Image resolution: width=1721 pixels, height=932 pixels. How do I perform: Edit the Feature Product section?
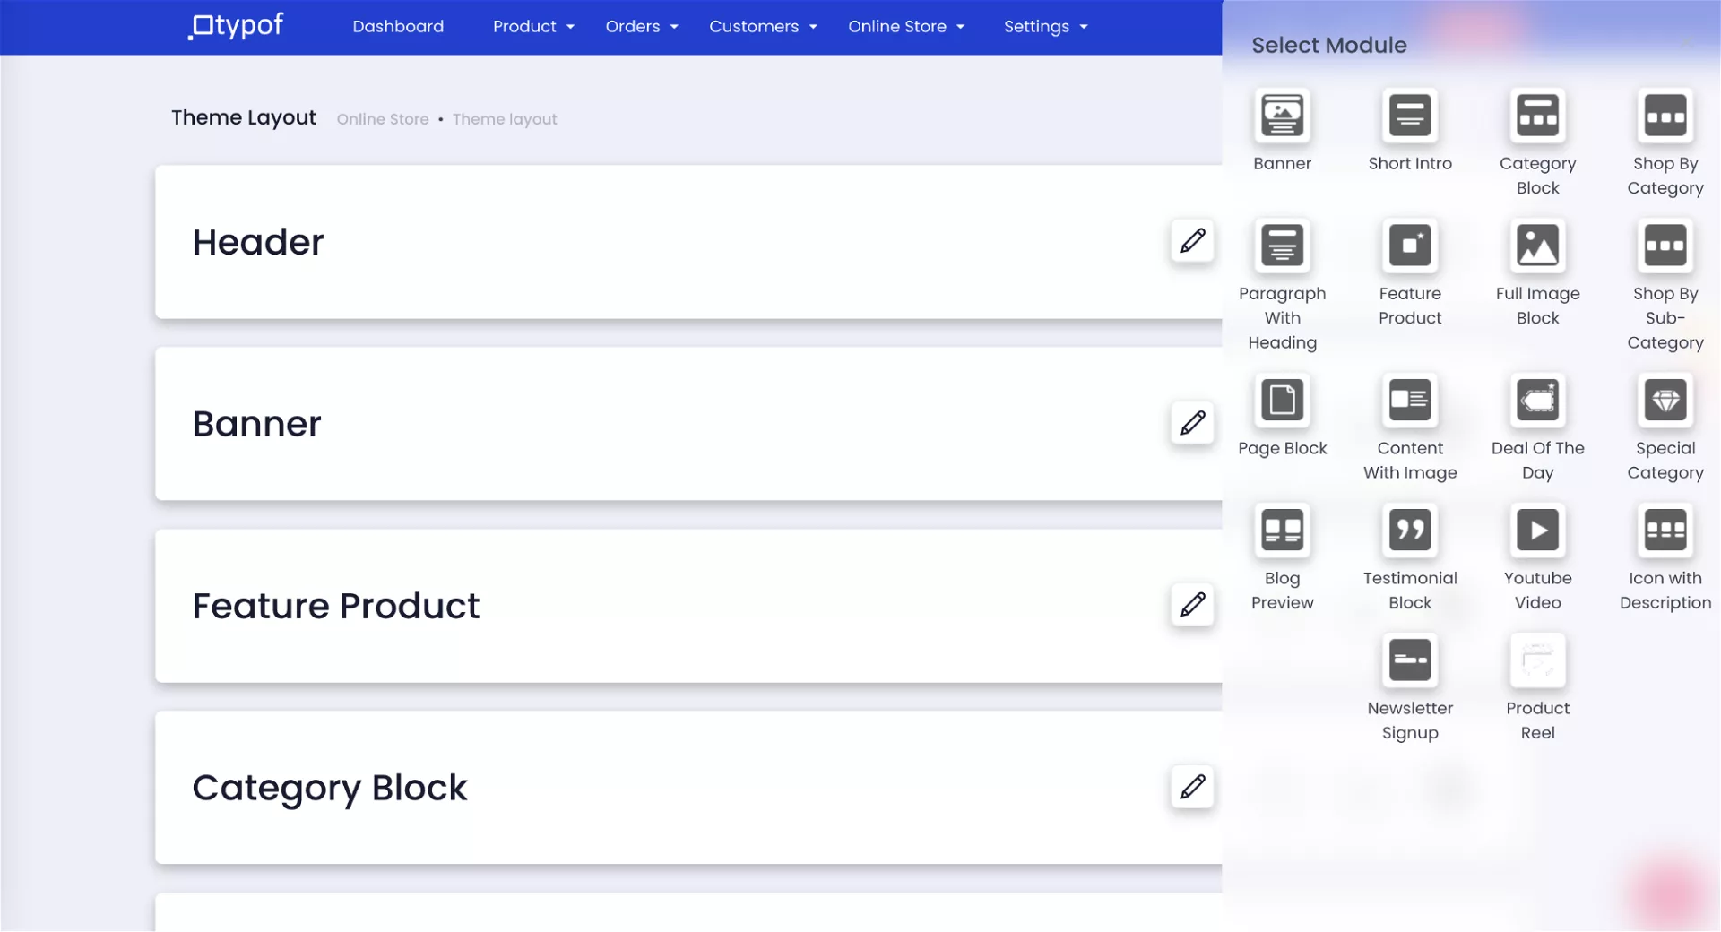(x=1192, y=605)
